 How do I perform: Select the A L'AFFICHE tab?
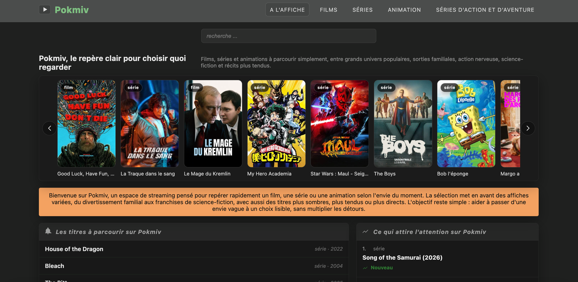(287, 10)
